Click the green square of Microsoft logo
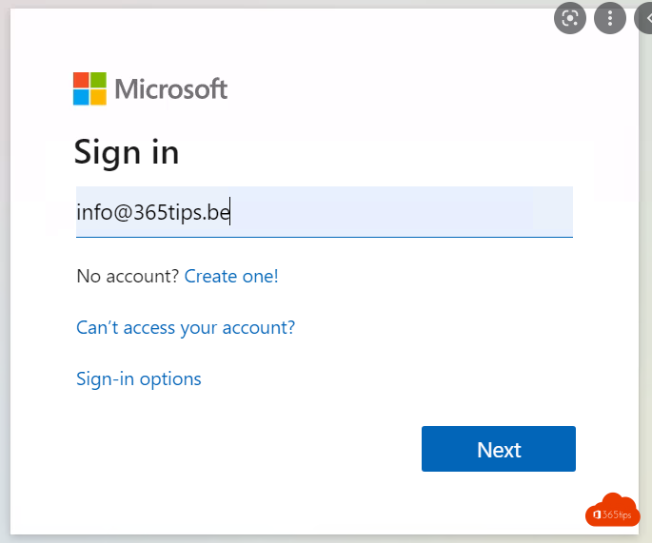 98,80
